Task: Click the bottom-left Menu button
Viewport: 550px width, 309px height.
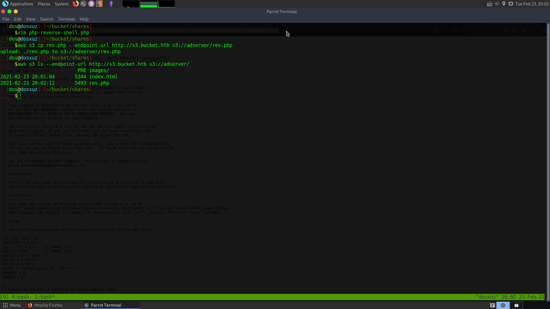Action: pos(12,305)
